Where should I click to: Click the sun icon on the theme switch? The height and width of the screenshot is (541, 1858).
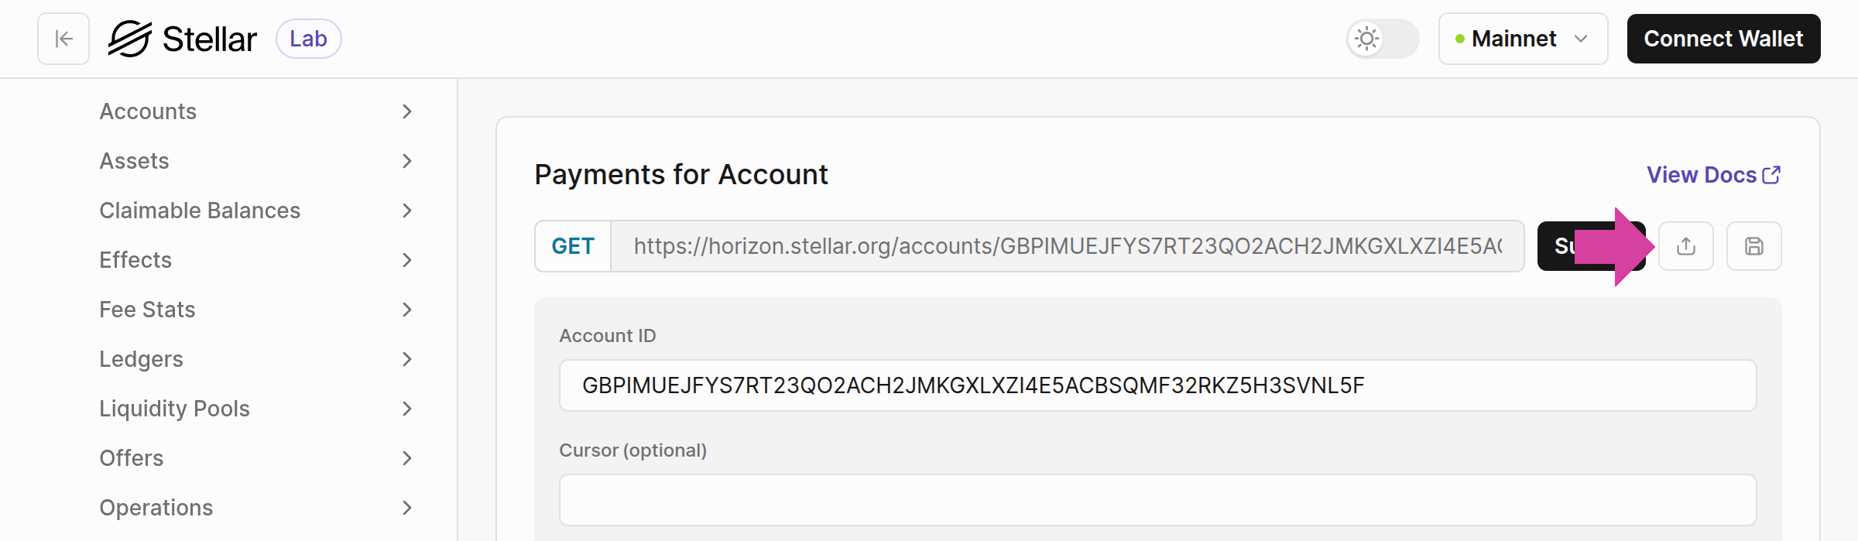[x=1365, y=39]
